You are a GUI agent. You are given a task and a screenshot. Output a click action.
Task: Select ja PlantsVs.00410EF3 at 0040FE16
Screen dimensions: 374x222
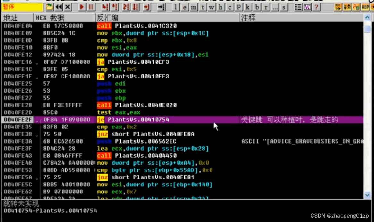133,62
